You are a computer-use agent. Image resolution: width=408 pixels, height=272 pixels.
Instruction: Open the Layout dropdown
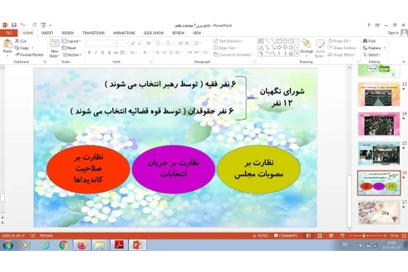pos(71,41)
